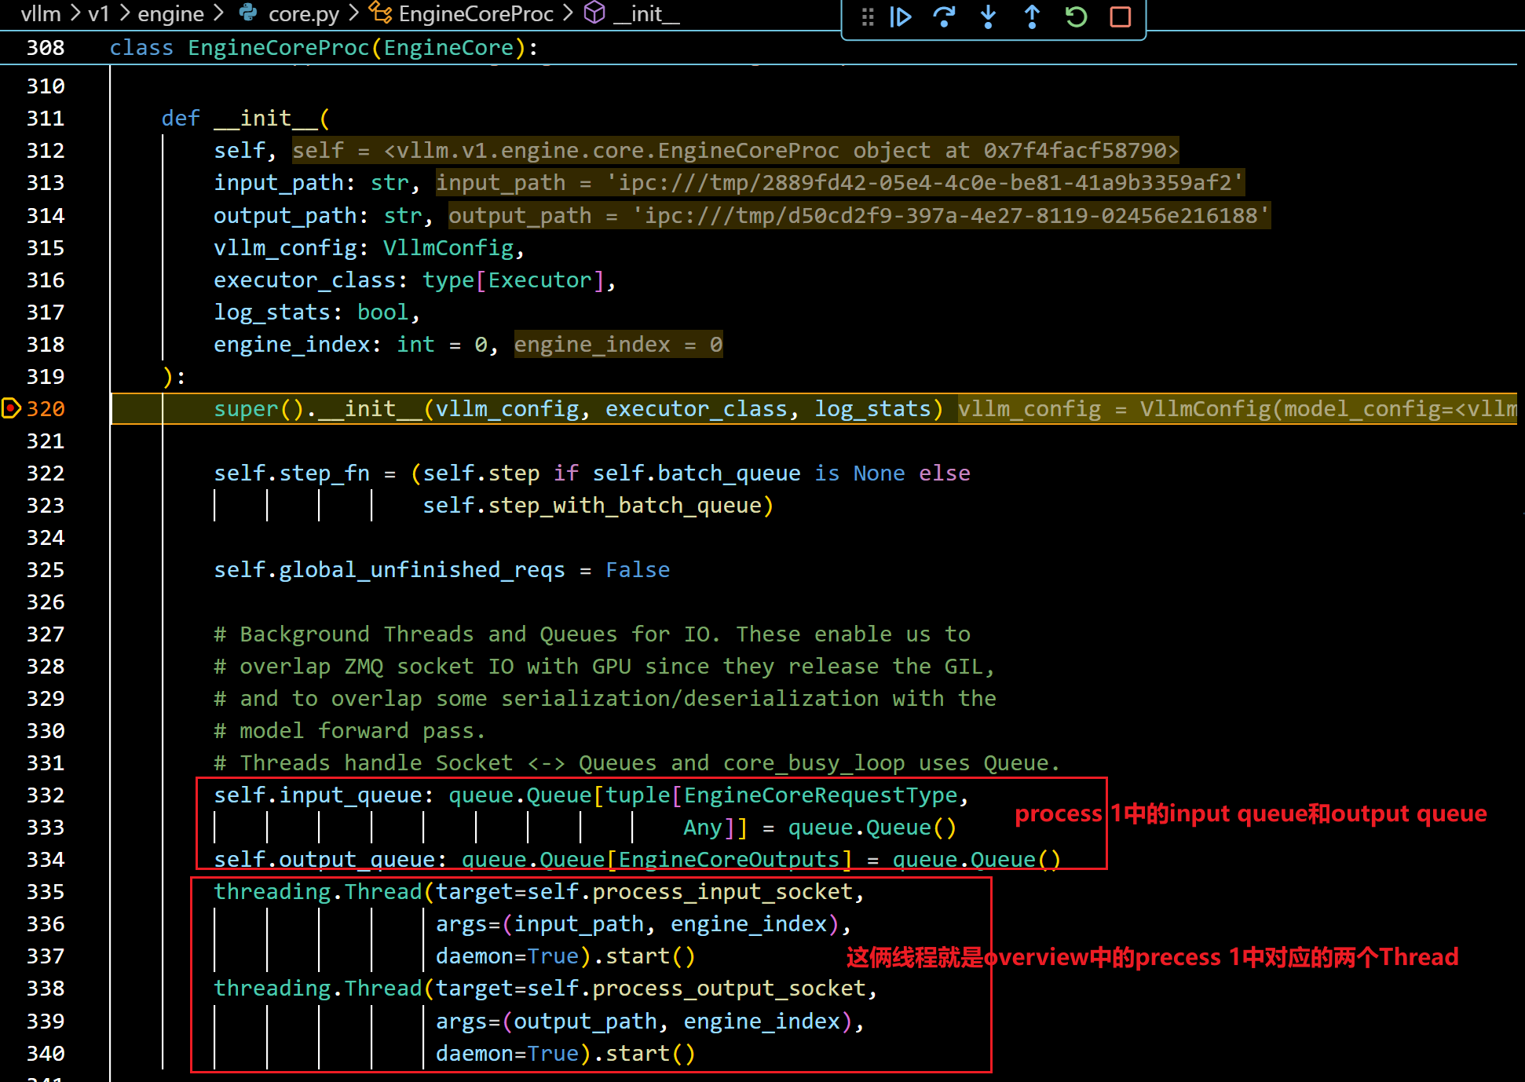The image size is (1525, 1082).
Task: Click the EngineCoreProc class symbol icon
Action: click(380, 13)
